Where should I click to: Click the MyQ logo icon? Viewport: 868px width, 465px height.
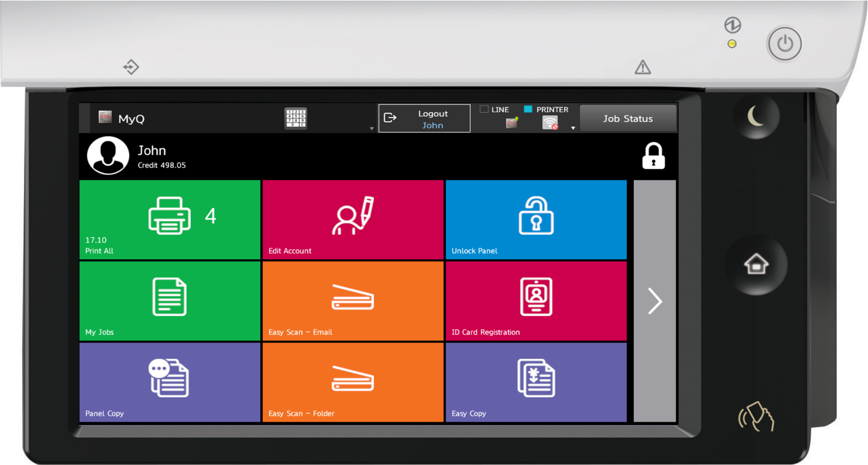(105, 117)
